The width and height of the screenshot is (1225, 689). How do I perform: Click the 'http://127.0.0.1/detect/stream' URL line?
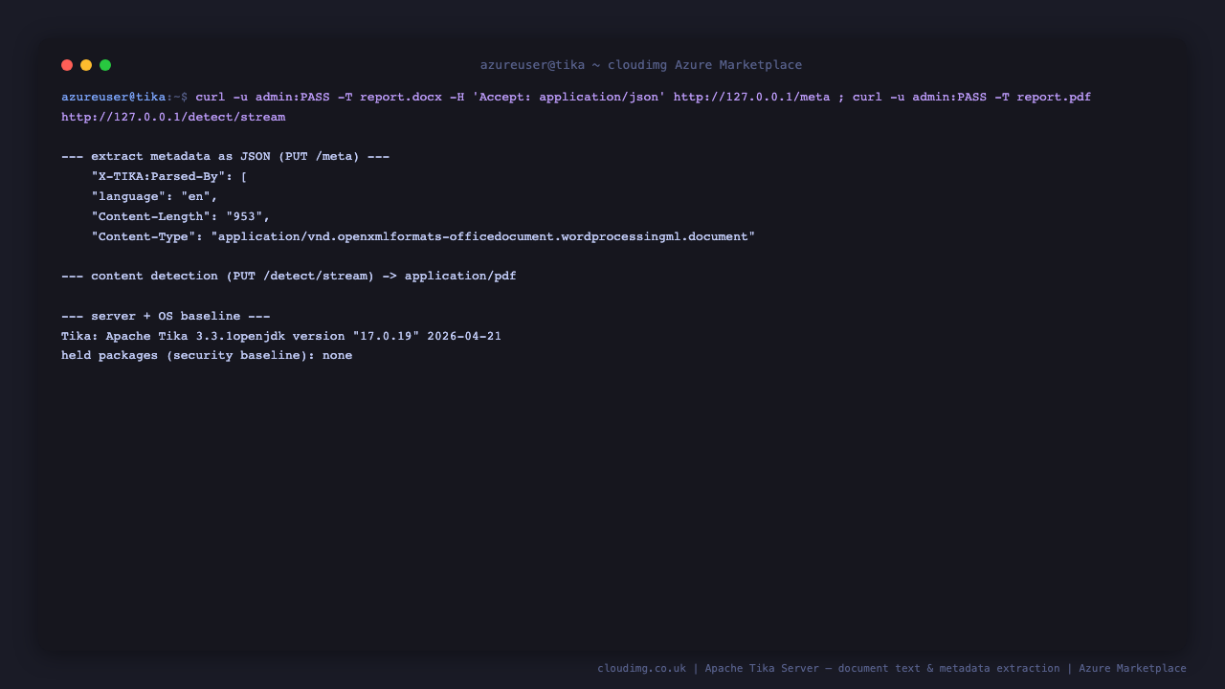pyautogui.click(x=173, y=117)
